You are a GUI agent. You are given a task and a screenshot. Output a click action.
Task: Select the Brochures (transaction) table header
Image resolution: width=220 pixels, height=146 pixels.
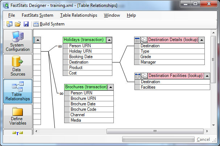coord(86,87)
